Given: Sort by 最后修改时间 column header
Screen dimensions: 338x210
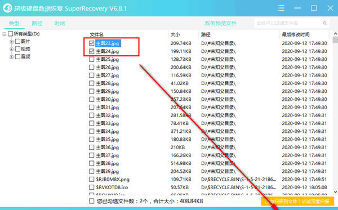Looking at the screenshot, I should [x=296, y=34].
